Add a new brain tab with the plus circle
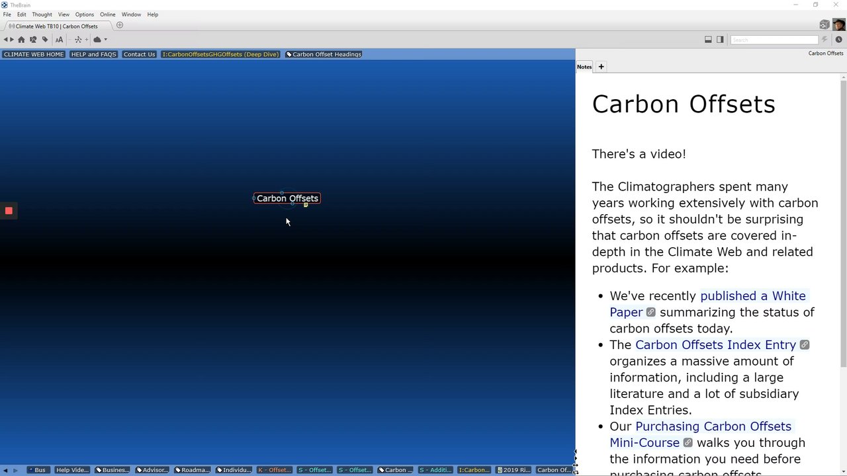This screenshot has width=847, height=476. [120, 25]
